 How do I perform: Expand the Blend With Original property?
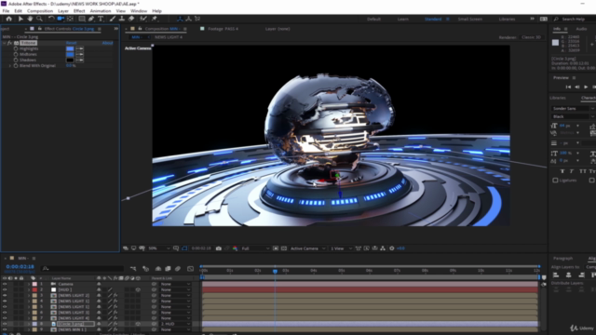(x=10, y=66)
